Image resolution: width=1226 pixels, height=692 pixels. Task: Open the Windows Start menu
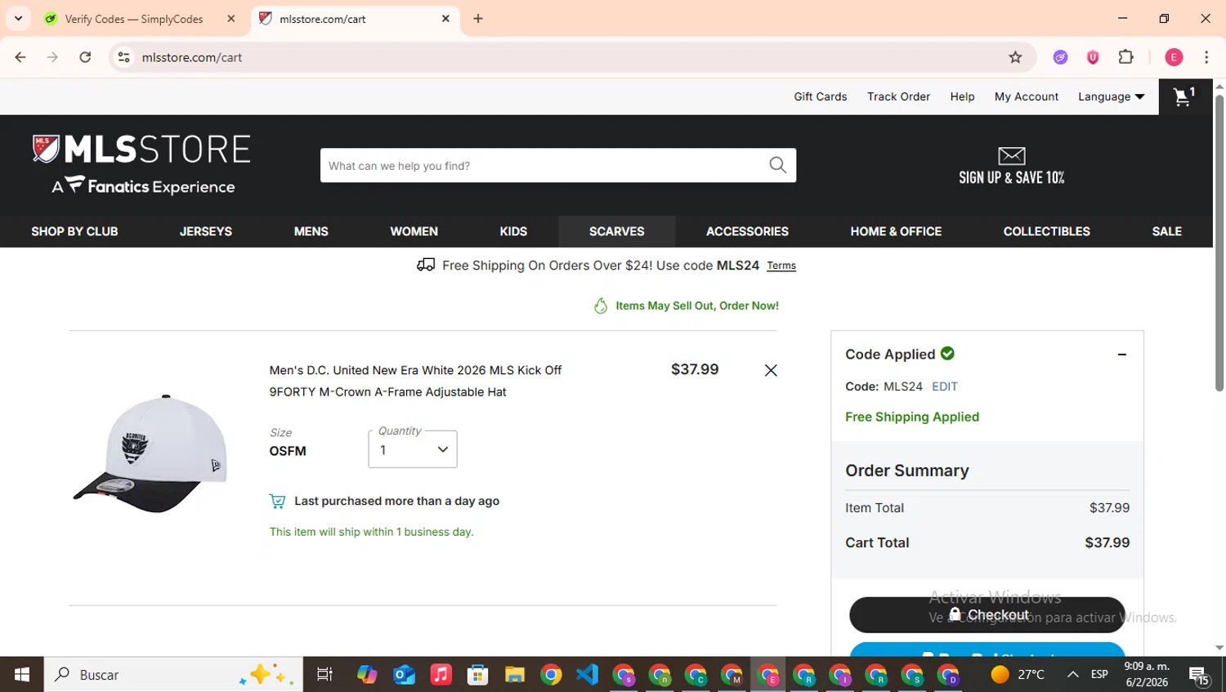click(22, 675)
